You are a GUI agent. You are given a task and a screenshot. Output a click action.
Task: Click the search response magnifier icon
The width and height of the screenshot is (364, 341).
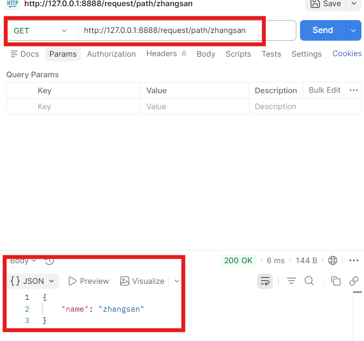(x=309, y=281)
